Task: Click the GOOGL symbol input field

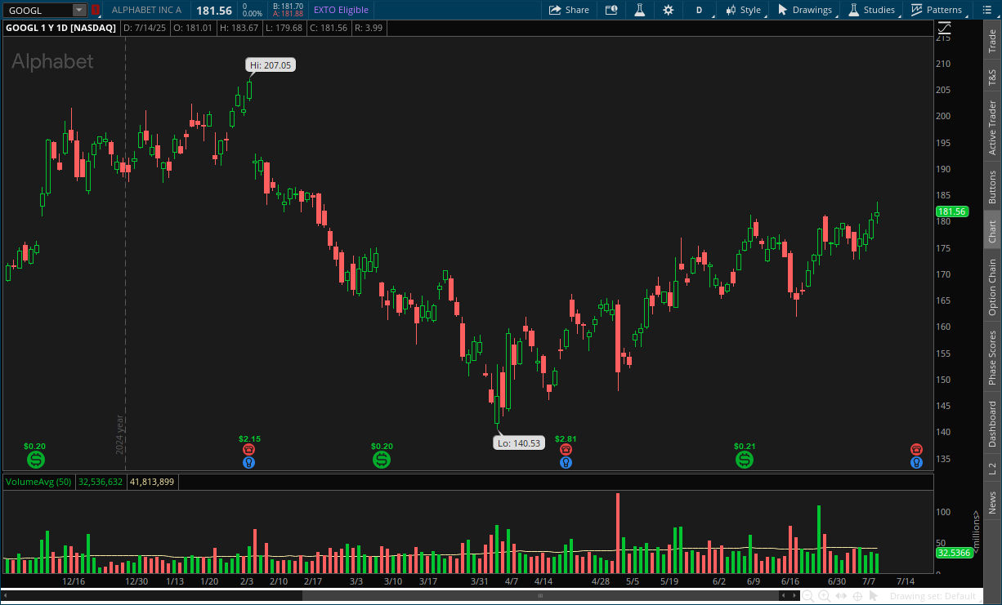Action: [x=39, y=10]
